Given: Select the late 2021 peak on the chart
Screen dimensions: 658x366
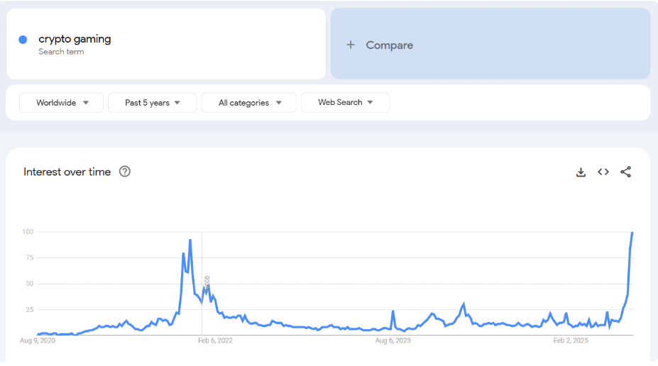Looking at the screenshot, I should point(190,240).
